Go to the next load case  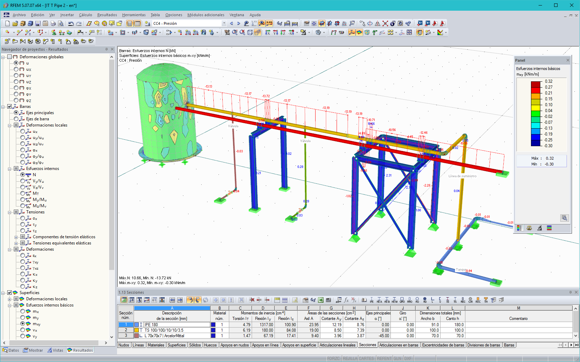point(239,23)
